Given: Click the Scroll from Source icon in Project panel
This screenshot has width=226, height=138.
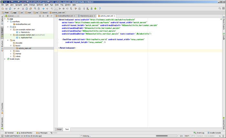Looking at the screenshot, I should point(40,16).
